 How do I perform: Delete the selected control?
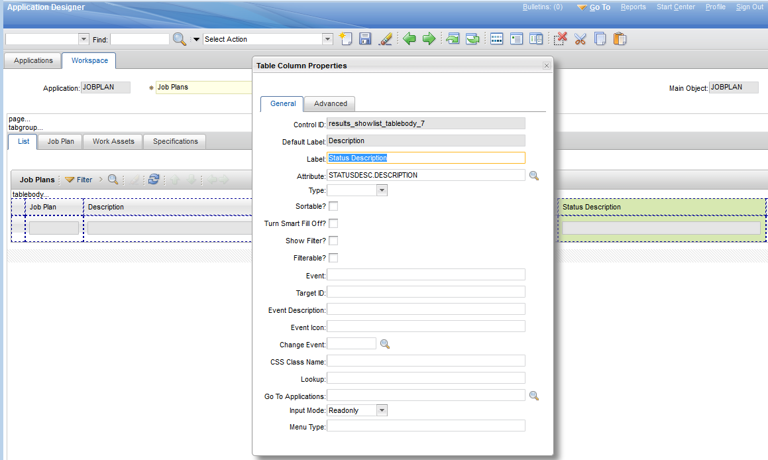560,38
